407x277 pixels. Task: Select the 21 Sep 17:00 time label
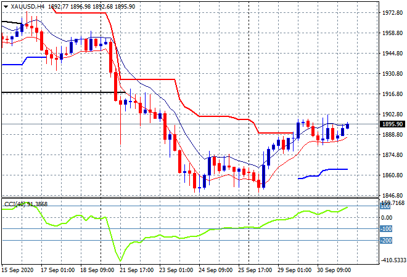(137, 270)
